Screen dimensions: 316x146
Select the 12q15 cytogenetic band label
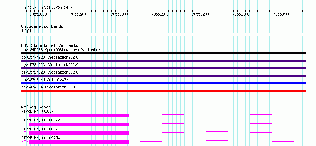[x=27, y=31]
